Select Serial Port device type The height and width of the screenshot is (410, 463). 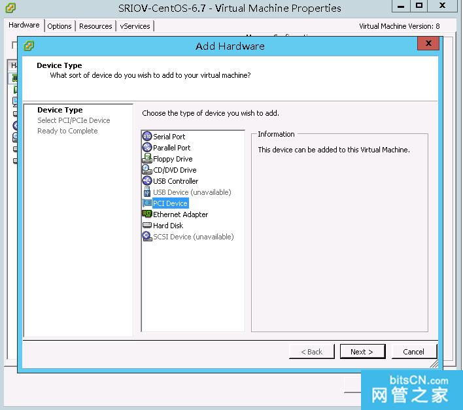click(x=169, y=137)
